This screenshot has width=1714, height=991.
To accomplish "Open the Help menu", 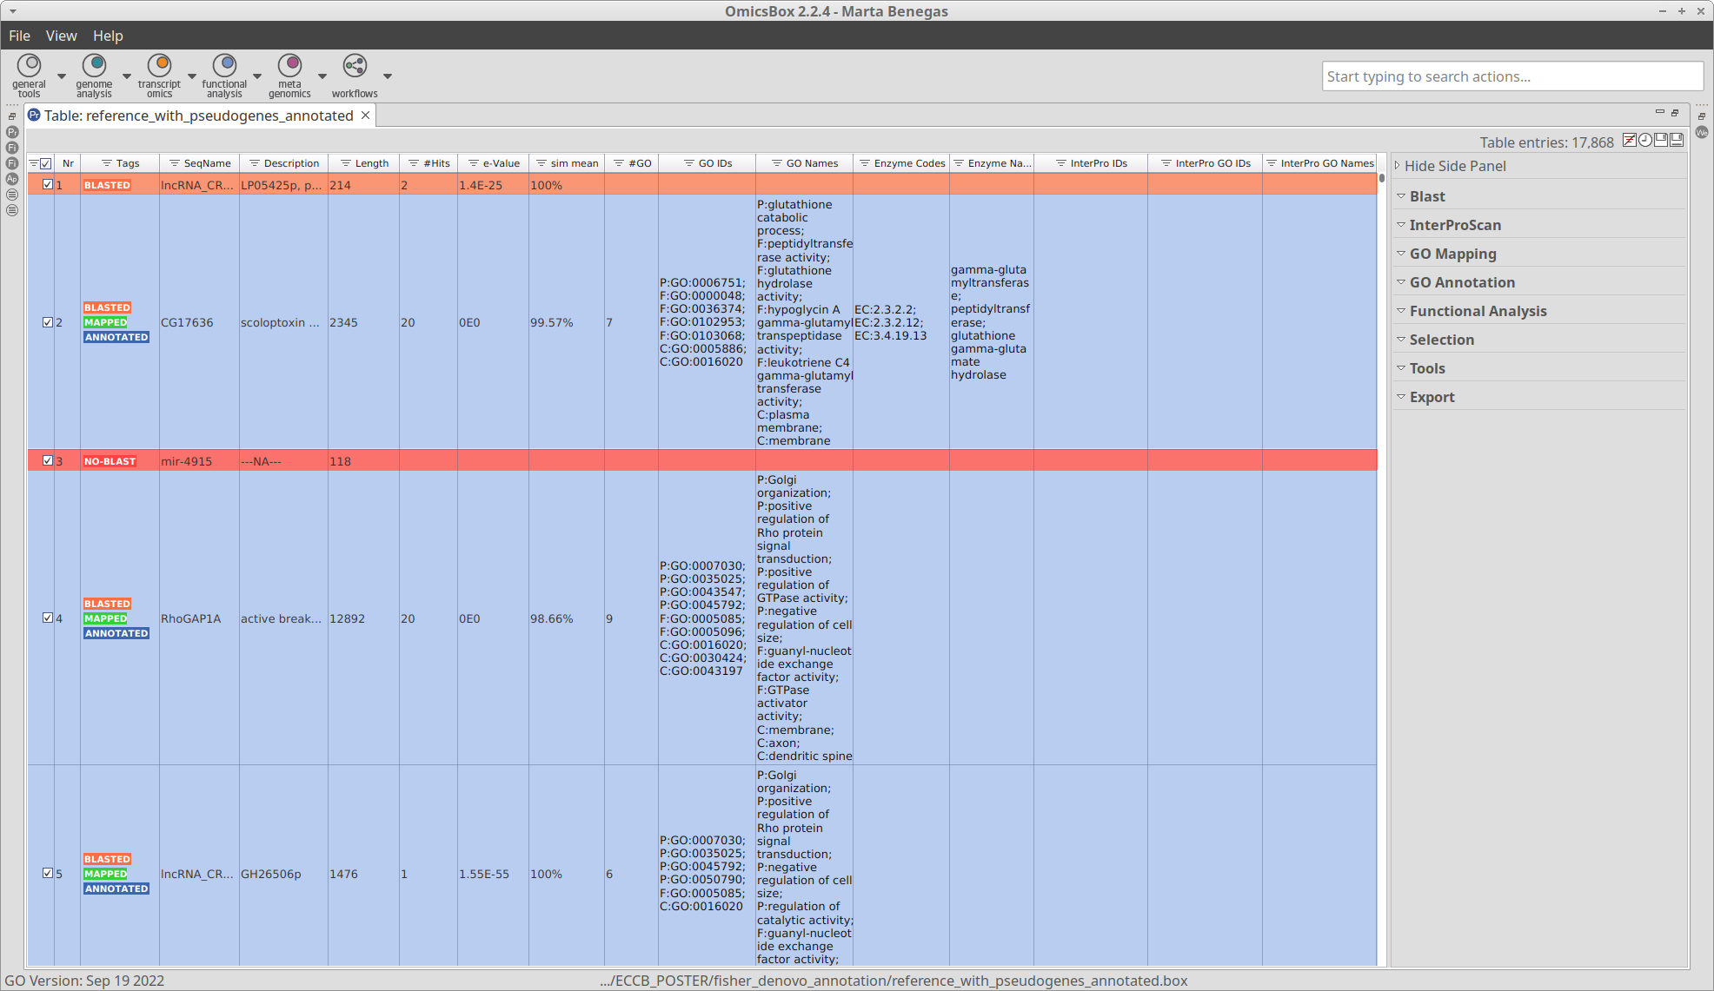I will click(108, 36).
